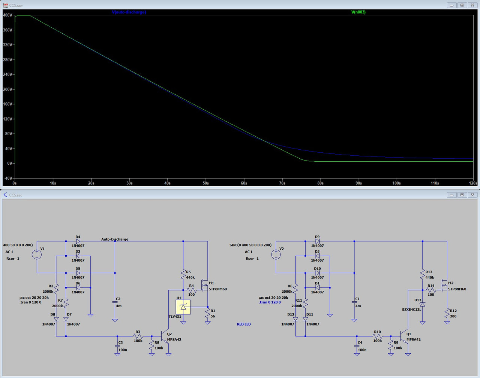This screenshot has width=480, height=378.
Task: Click the 0V label on the vertical axis
Action: coord(10,163)
